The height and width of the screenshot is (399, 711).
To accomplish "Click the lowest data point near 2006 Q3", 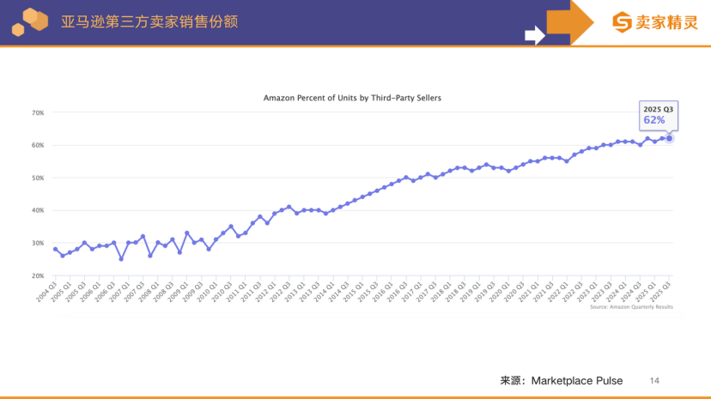I will pyautogui.click(x=121, y=258).
